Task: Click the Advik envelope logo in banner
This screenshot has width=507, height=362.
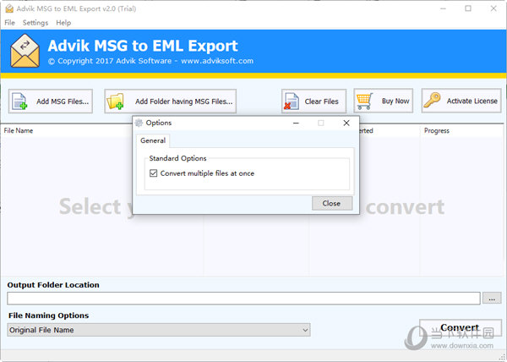Action: (25, 51)
